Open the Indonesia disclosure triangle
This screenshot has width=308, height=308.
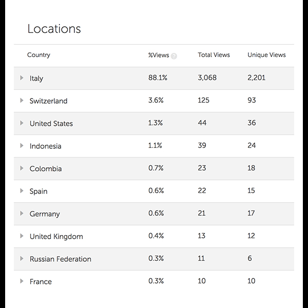click(22, 146)
